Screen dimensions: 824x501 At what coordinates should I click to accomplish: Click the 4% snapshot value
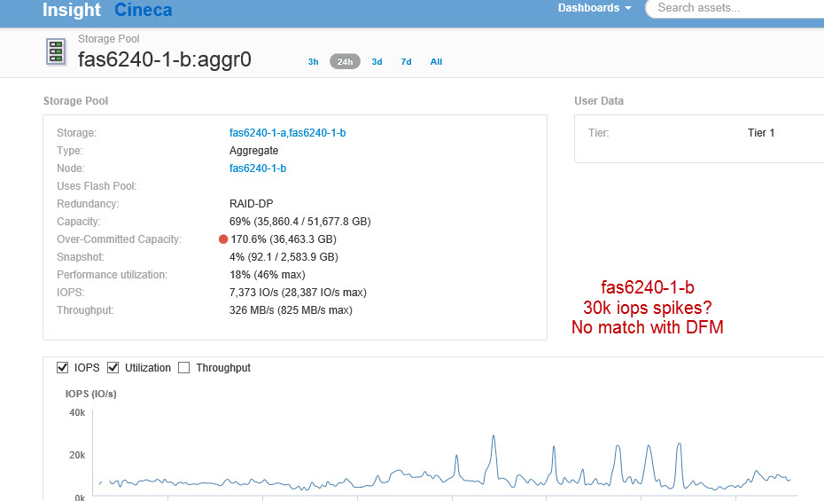click(284, 257)
